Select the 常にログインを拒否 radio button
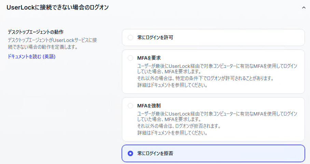Screen dimensions: 310x164 [x=130, y=153]
